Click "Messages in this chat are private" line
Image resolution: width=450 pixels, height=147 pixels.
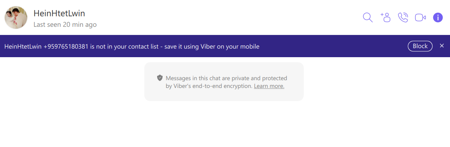tap(226, 78)
